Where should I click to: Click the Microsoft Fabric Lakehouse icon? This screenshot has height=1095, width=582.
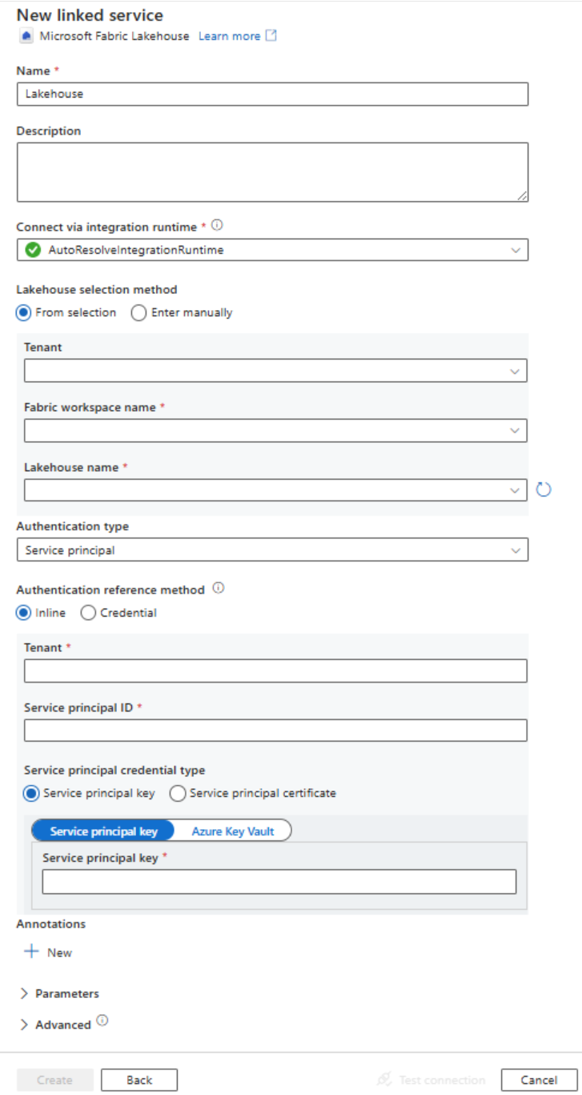point(26,36)
